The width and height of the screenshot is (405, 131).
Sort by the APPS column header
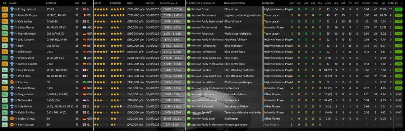(328, 3)
